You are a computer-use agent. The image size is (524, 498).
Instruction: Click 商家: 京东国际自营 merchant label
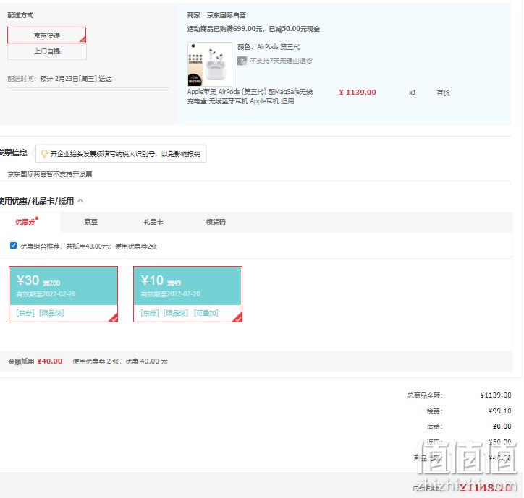[216, 15]
